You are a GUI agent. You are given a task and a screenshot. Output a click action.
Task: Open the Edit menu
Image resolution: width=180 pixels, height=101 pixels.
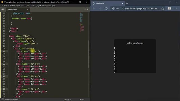[x=6, y=6]
